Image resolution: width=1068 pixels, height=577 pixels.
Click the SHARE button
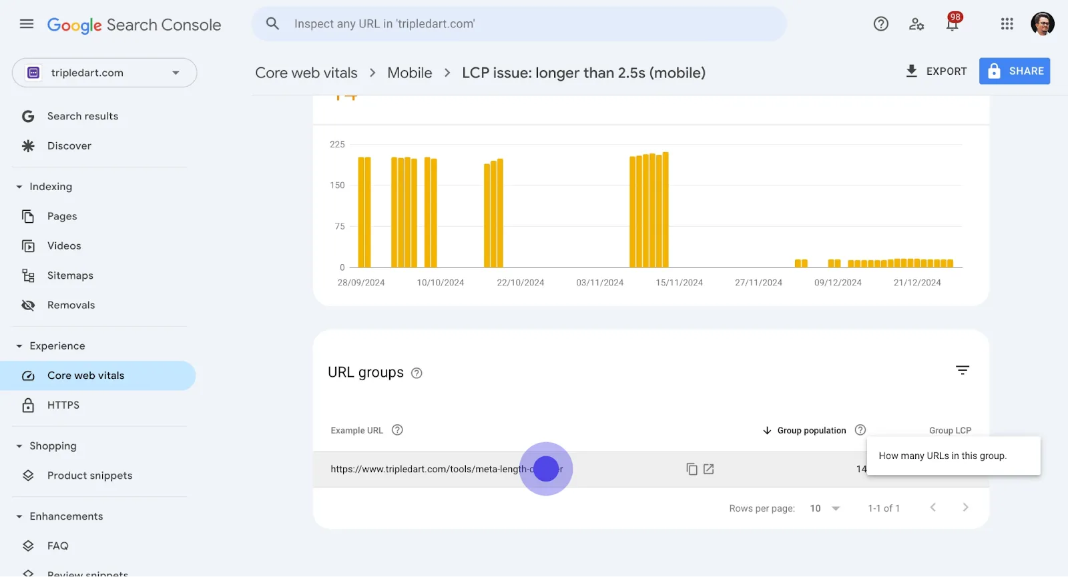(1015, 71)
